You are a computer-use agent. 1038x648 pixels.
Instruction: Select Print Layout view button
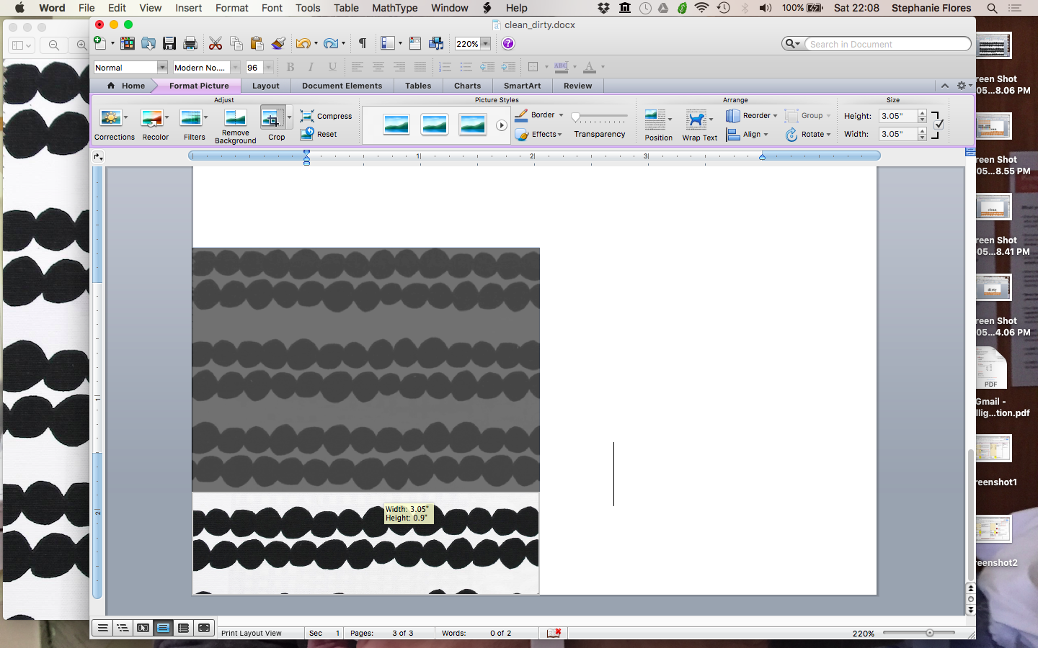tap(164, 628)
